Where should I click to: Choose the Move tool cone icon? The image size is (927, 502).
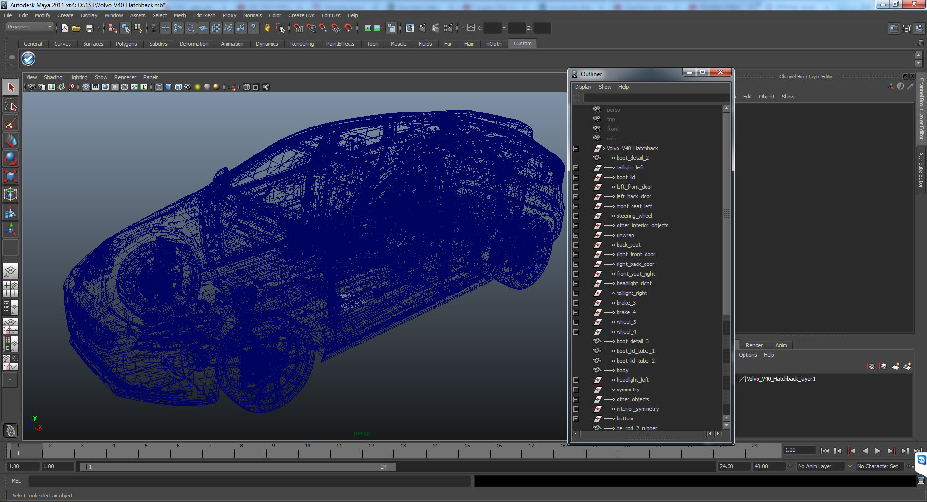click(11, 140)
